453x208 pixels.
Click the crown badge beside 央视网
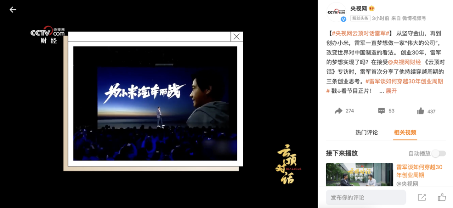[x=371, y=9]
